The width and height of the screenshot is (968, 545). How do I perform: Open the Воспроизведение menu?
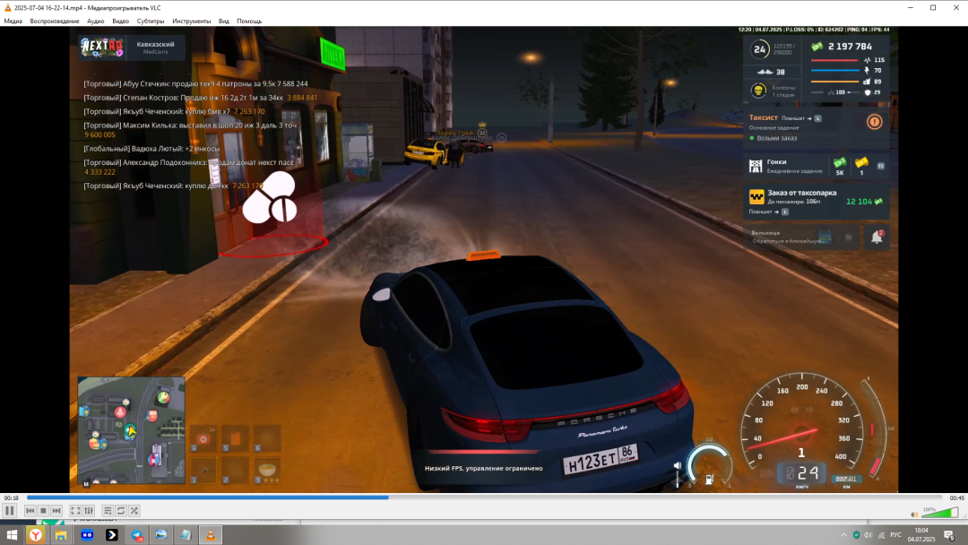click(x=55, y=21)
